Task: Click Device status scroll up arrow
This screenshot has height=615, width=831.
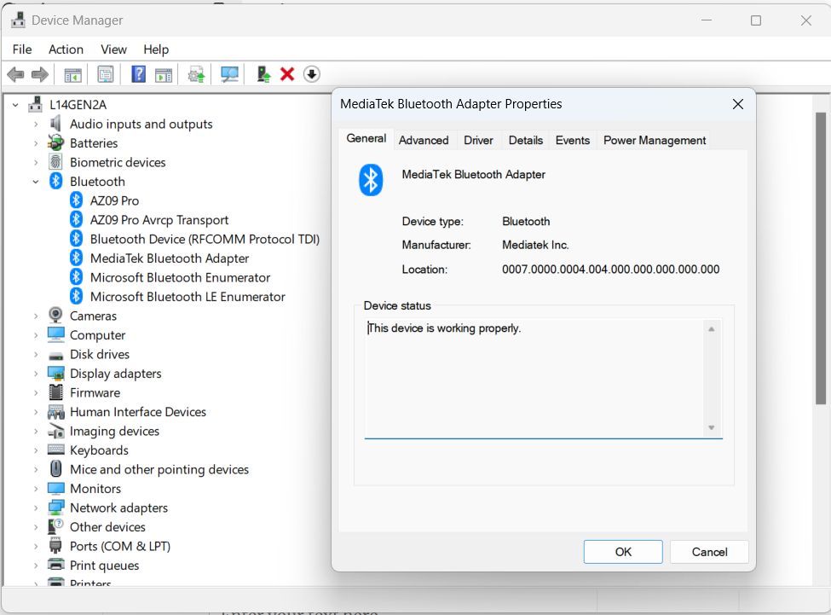Action: tap(711, 329)
